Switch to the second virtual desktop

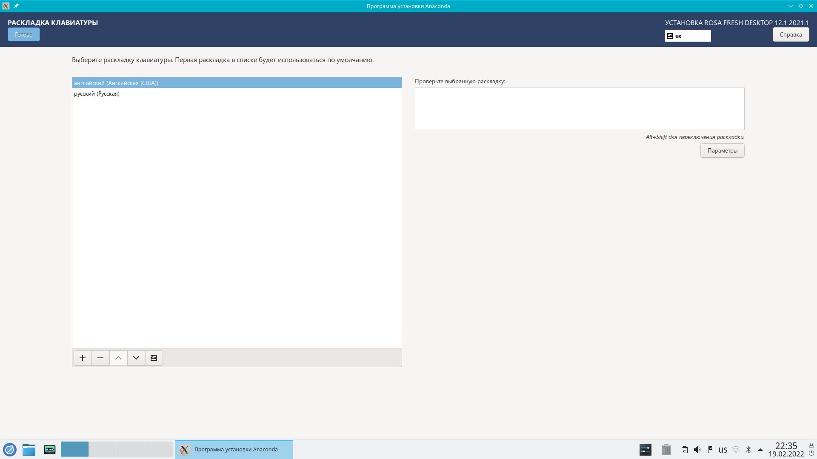(103, 449)
